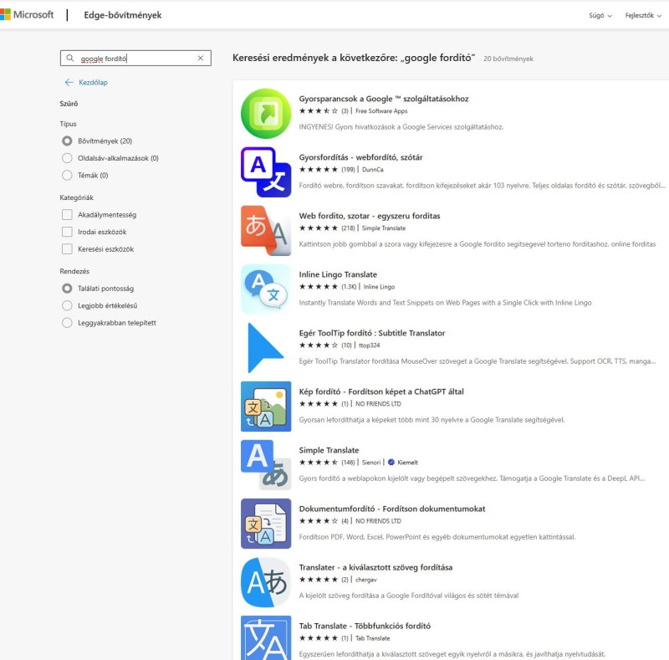Click the search magnifier icon
The height and width of the screenshot is (660, 669).
[70, 58]
